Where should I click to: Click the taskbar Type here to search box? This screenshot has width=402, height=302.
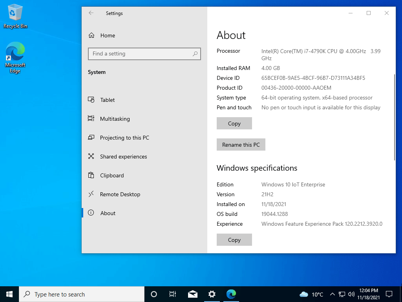point(82,294)
